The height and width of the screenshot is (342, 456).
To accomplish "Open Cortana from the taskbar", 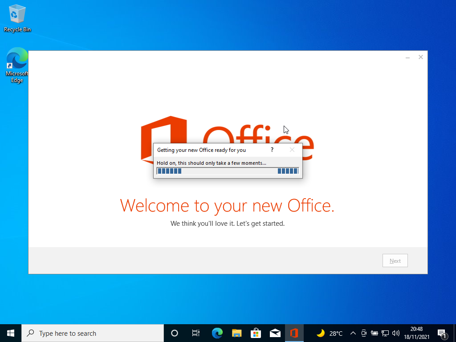I will click(x=175, y=333).
